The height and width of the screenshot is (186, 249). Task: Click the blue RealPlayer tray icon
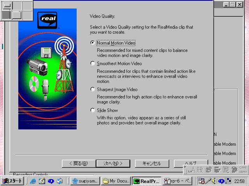coord(221,181)
